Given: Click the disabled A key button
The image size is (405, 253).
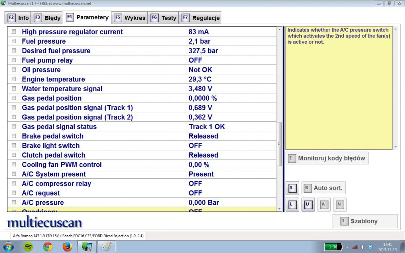Looking at the screenshot, I should coord(324,204).
